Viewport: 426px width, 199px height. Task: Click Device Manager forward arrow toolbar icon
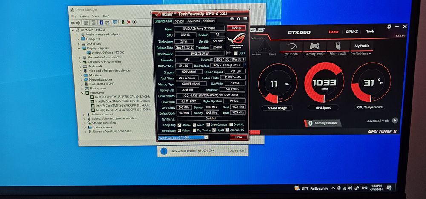(x=78, y=23)
